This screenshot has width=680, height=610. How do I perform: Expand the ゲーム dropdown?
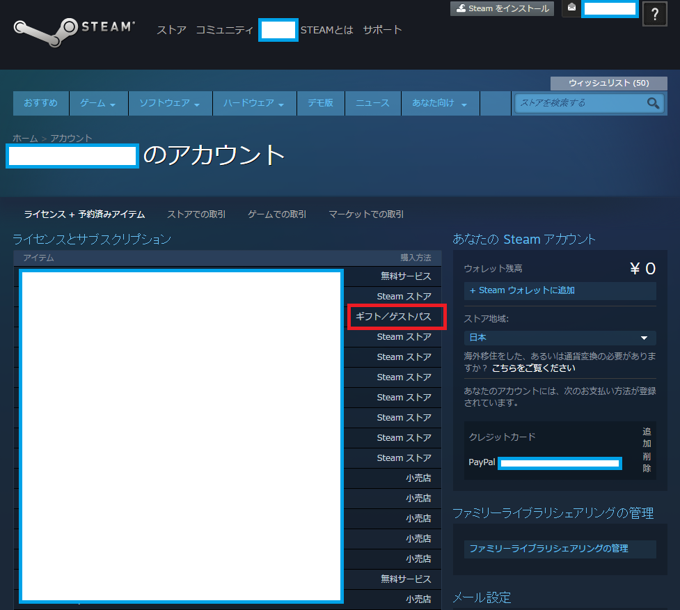[x=98, y=103]
